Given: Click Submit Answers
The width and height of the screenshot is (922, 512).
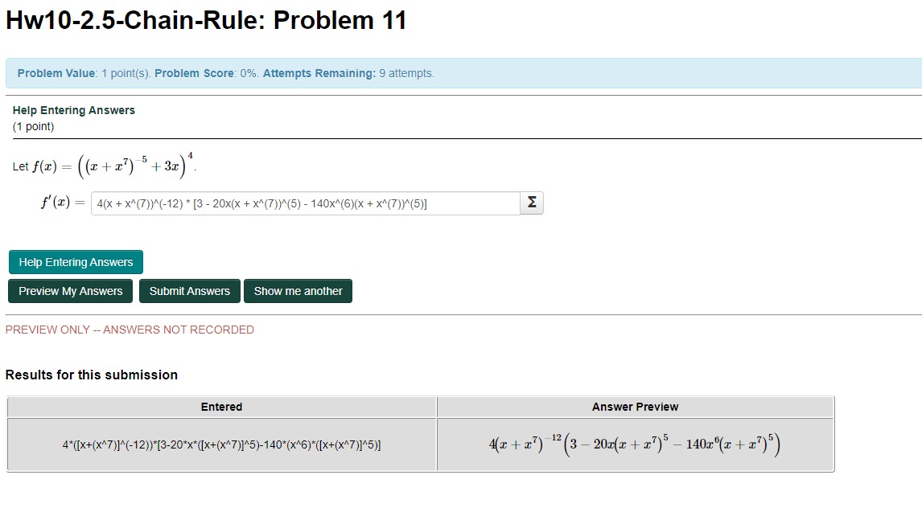Looking at the screenshot, I should click(189, 291).
